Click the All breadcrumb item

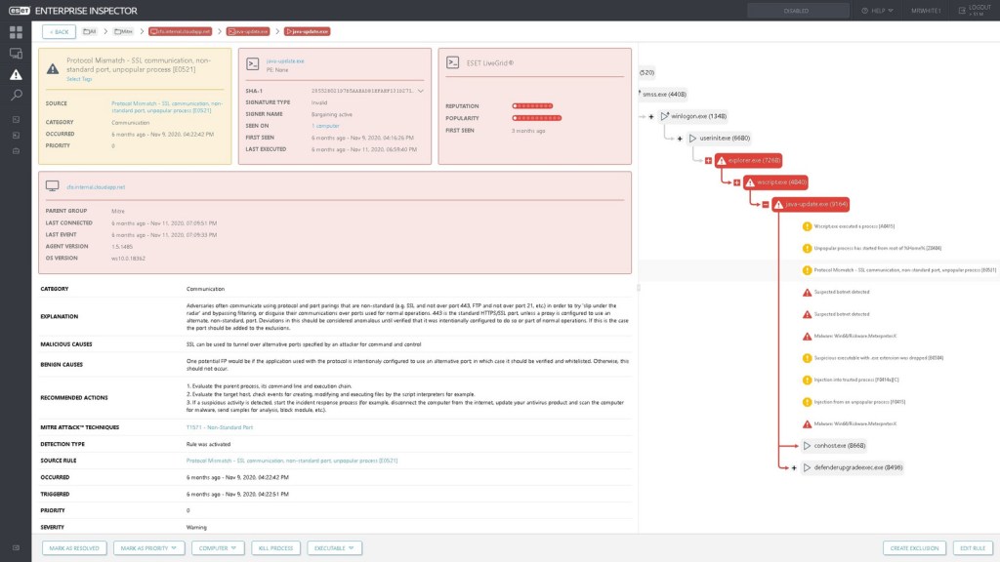click(x=91, y=31)
